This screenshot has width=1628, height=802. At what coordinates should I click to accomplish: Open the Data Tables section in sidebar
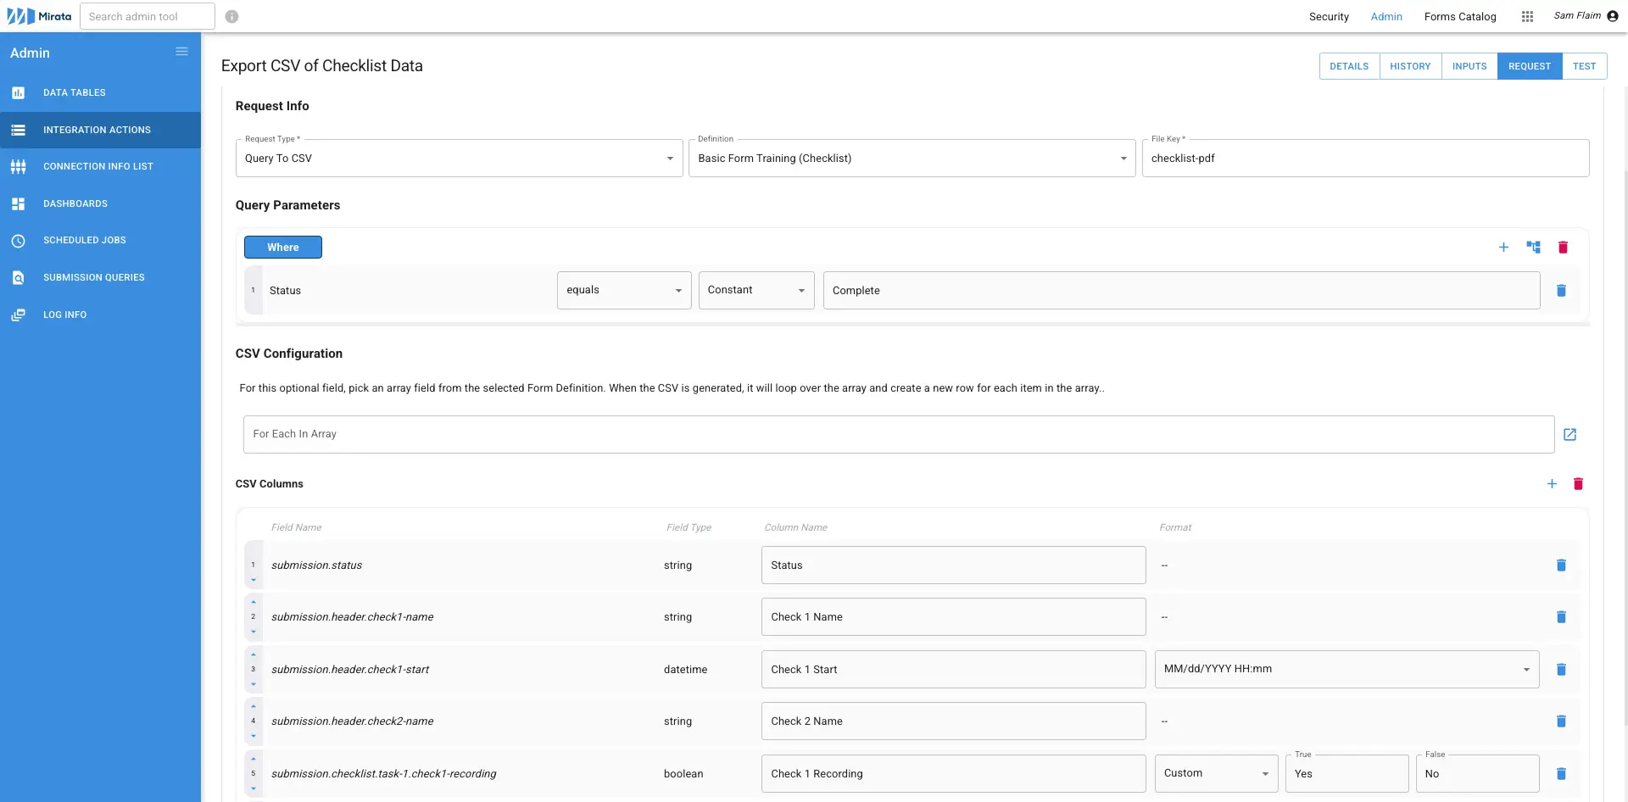pos(75,92)
